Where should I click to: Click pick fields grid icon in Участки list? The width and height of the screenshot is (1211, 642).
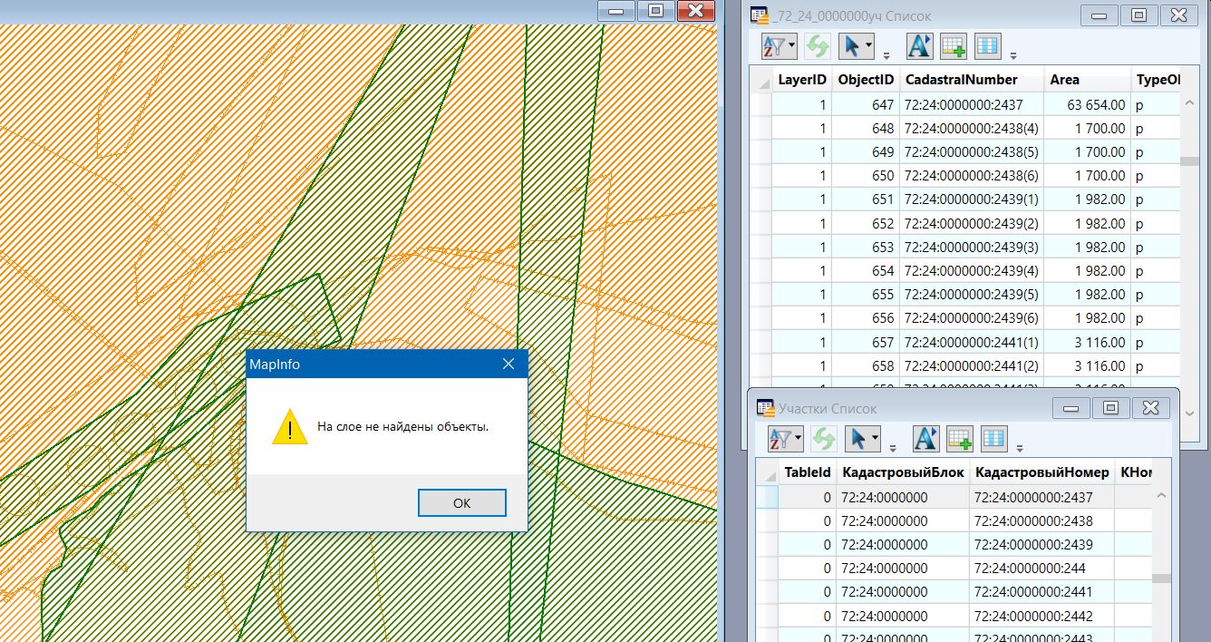click(x=993, y=439)
